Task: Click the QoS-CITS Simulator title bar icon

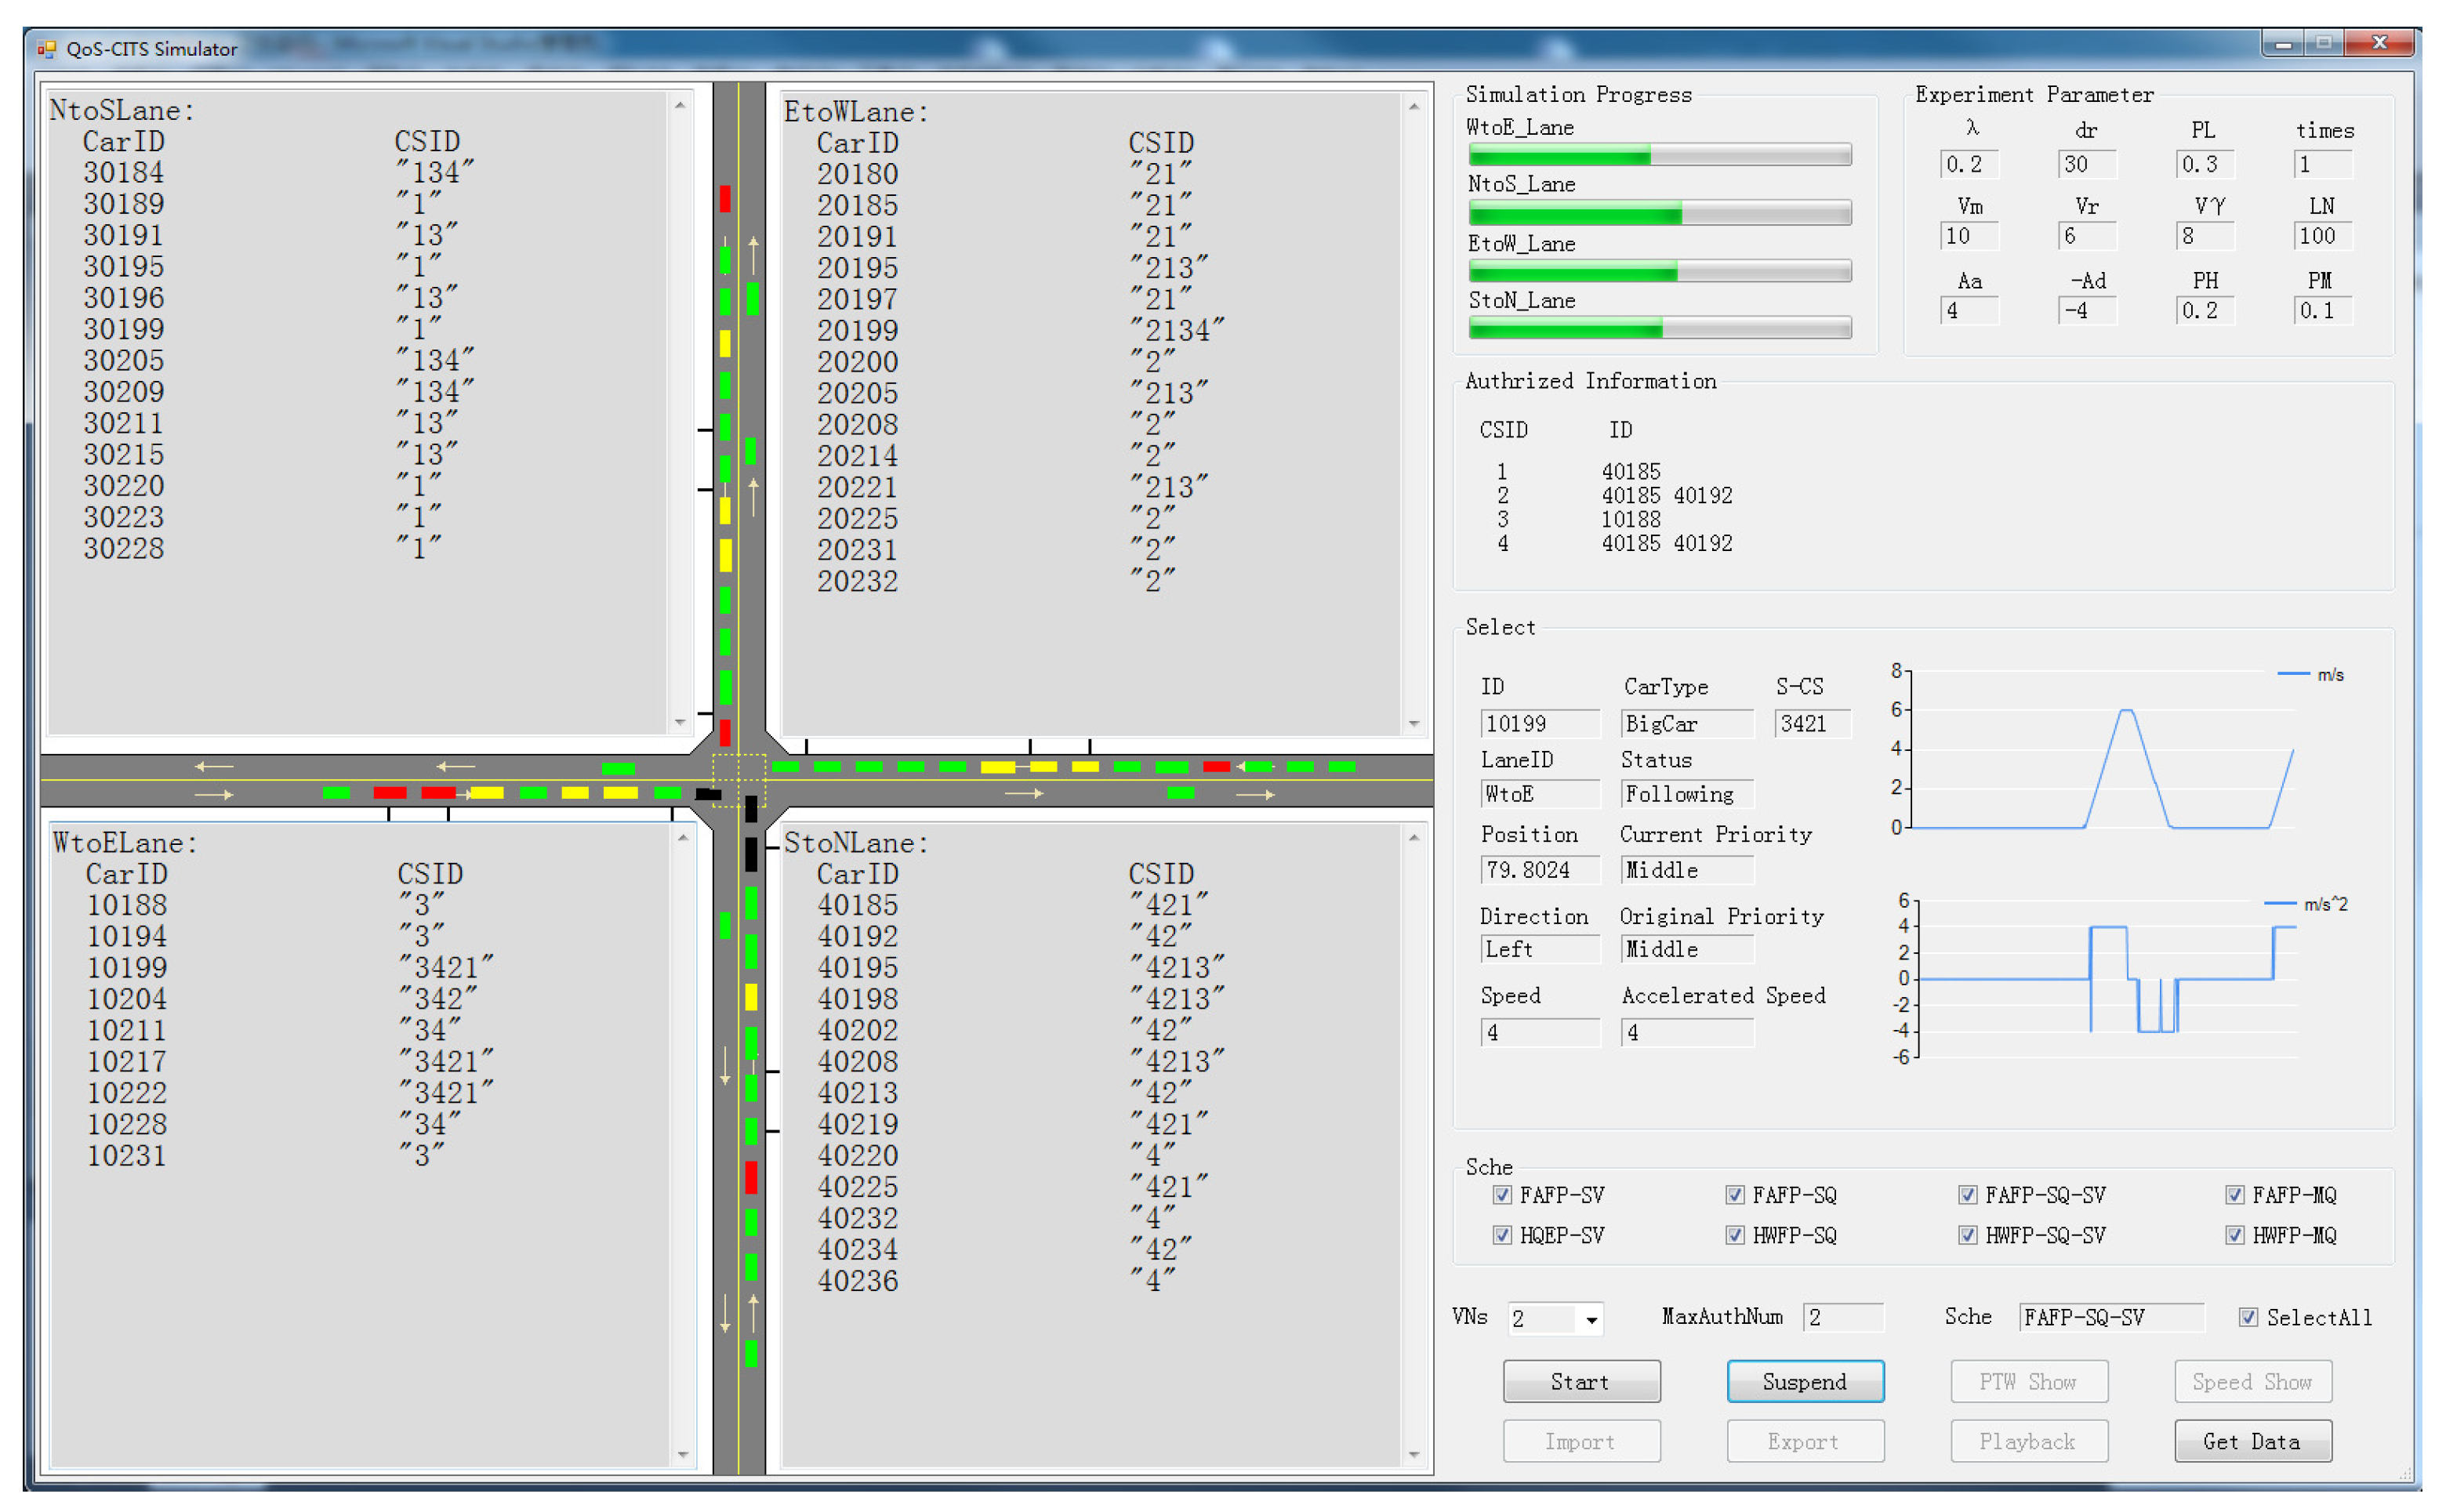Action: pyautogui.click(x=46, y=48)
